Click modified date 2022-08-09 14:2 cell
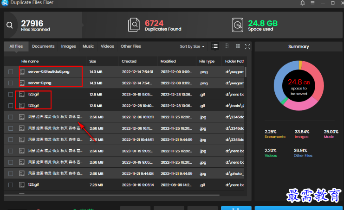Screen dimensions: 344x210 [x=176, y=185]
